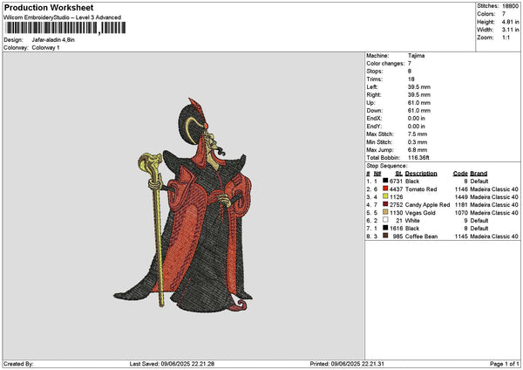
Task: Click the Trims value 18
Action: tap(411, 79)
